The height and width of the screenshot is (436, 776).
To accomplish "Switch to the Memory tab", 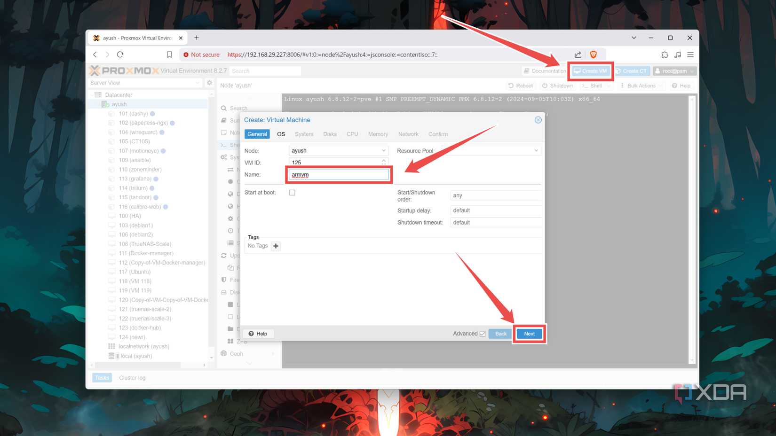I will (378, 134).
